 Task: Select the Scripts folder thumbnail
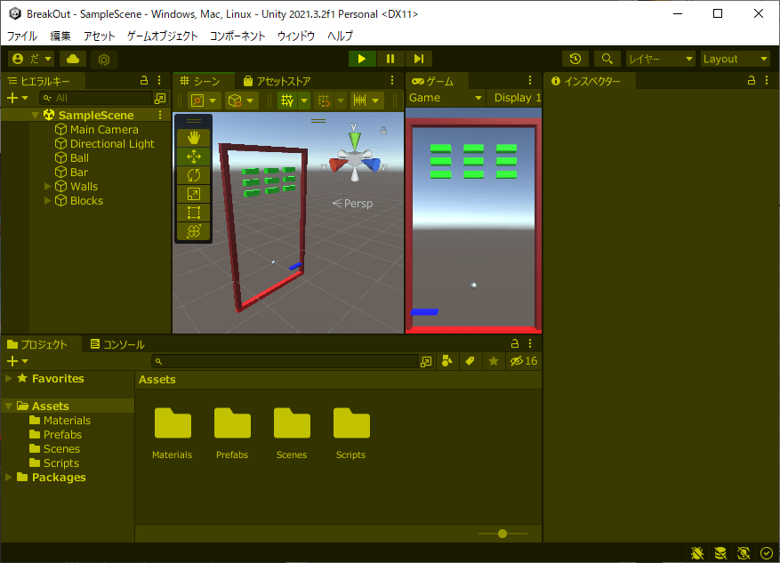351,432
